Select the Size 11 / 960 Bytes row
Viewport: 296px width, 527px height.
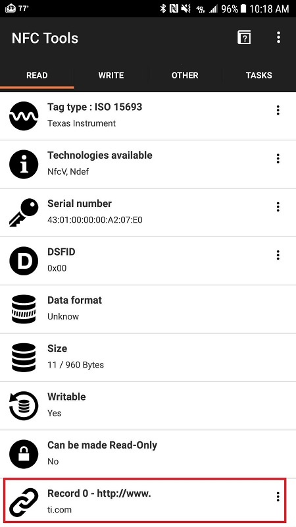(x=148, y=357)
